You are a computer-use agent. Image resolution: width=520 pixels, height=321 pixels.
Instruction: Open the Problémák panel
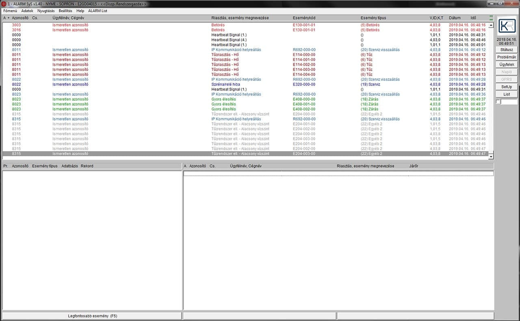coord(506,57)
